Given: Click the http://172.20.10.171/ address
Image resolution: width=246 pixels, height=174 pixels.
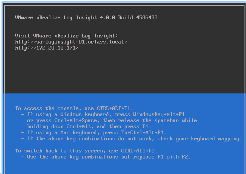Looking at the screenshot, I should pyautogui.click(x=47, y=48).
